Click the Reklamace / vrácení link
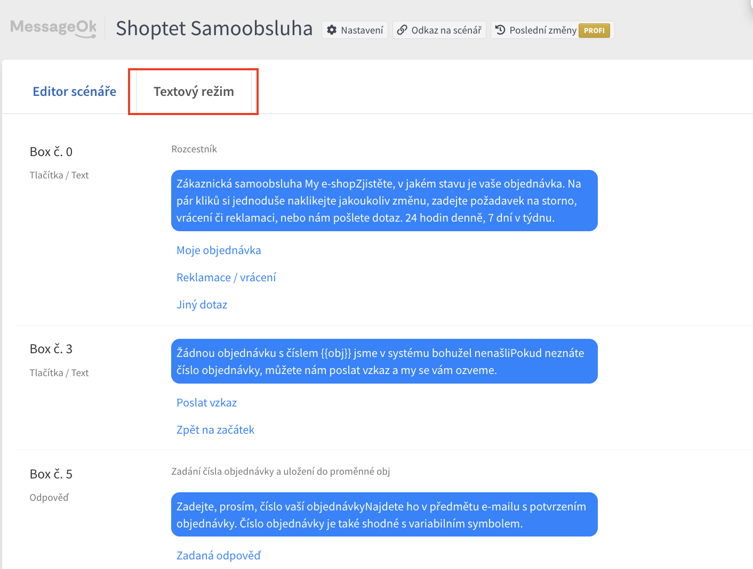 coord(226,278)
